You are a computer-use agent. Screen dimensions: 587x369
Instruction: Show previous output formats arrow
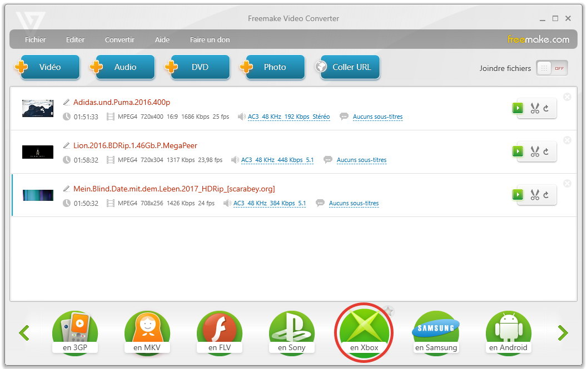(24, 333)
